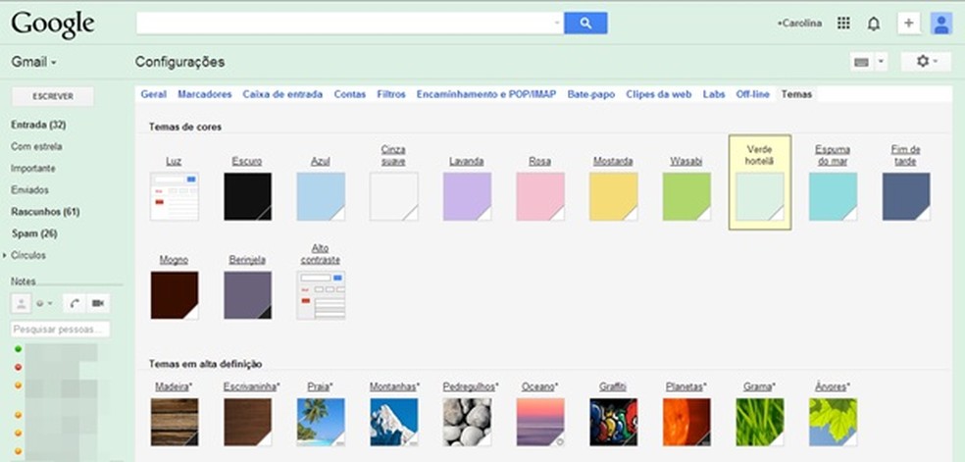This screenshot has width=965, height=462.
Task: Open the Entrada (32) inbox
Action: (x=38, y=125)
